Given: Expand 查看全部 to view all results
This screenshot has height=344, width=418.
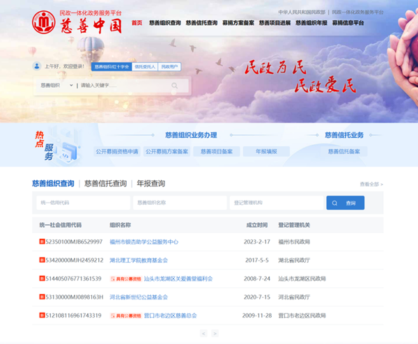Looking at the screenshot, I should tap(371, 184).
